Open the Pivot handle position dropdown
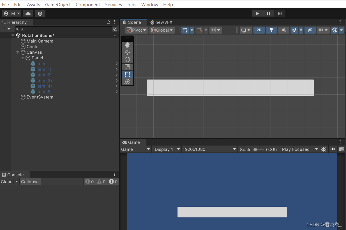 coord(137,30)
